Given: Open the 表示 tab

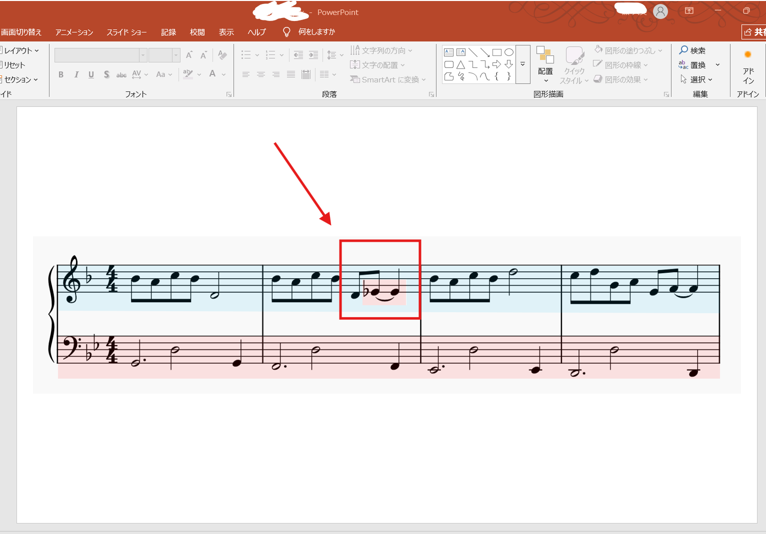Looking at the screenshot, I should click(x=226, y=32).
